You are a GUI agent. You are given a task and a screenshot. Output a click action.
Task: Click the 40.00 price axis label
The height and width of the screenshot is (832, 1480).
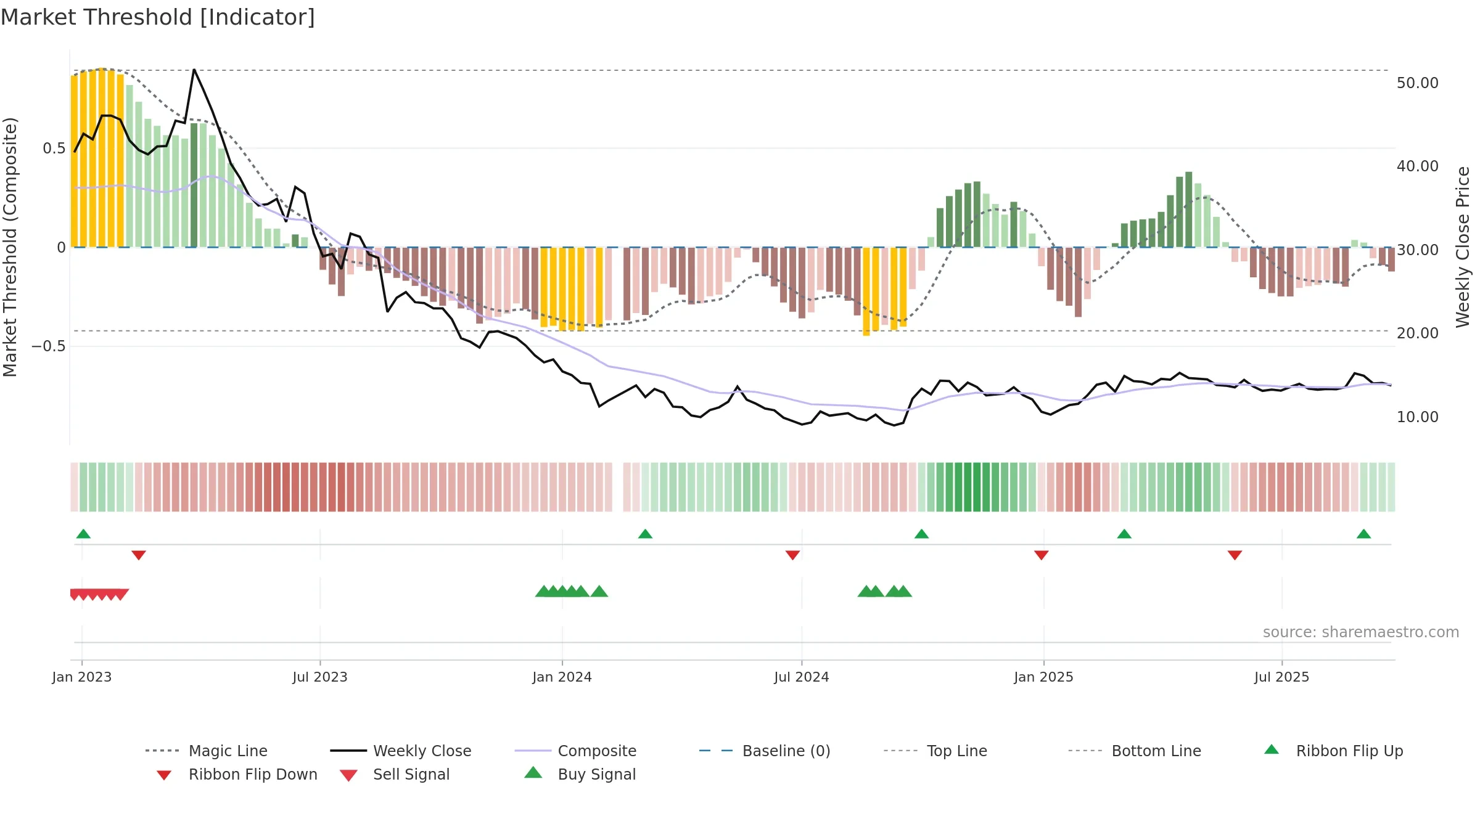pos(1417,166)
